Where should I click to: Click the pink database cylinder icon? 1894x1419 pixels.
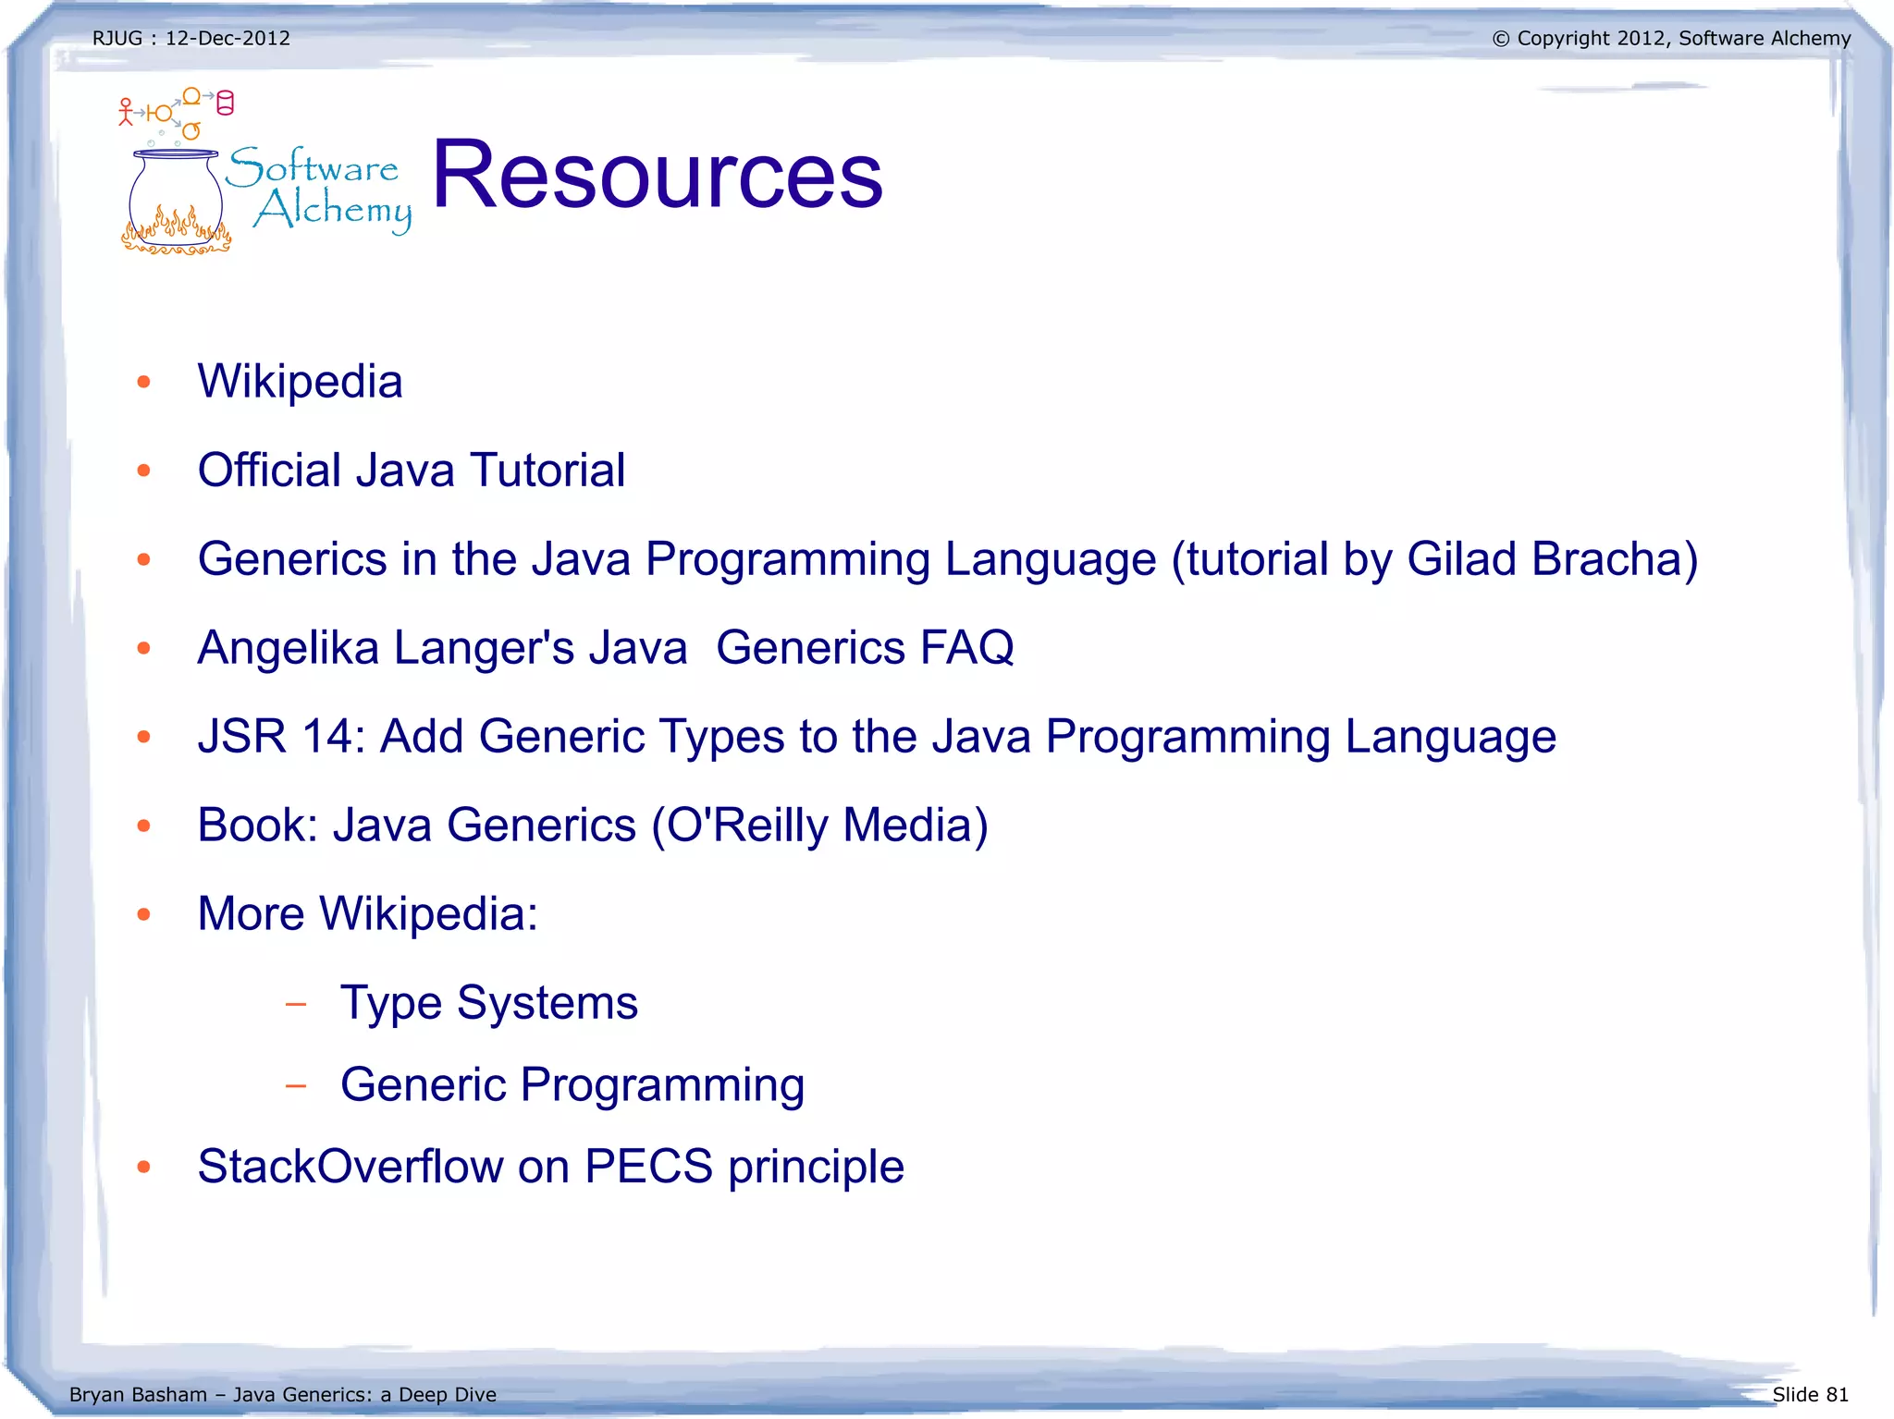tap(225, 103)
